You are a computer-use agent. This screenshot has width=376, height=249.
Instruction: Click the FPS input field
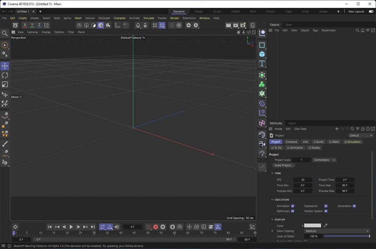[x=303, y=180]
